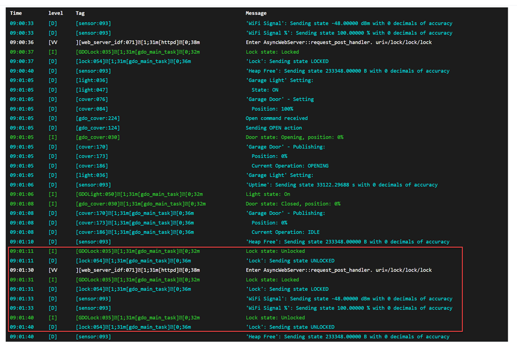Select the 09:01:10 timestamp
Screen dimensions: 517x351
pos(22,242)
